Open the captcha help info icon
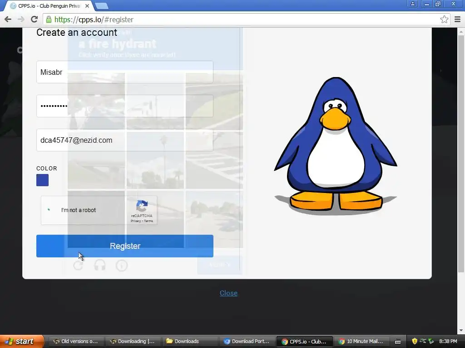Image resolution: width=465 pixels, height=348 pixels. point(122,266)
